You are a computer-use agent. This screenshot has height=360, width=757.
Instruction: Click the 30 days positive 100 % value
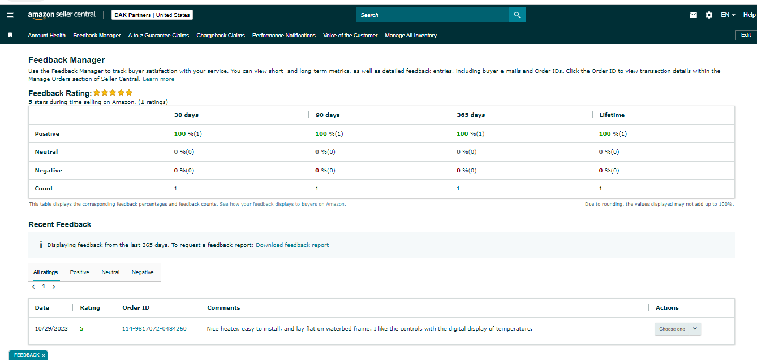pos(188,134)
